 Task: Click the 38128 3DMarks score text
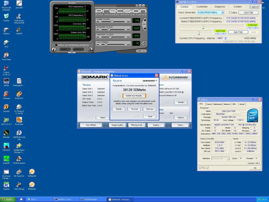click(134, 90)
